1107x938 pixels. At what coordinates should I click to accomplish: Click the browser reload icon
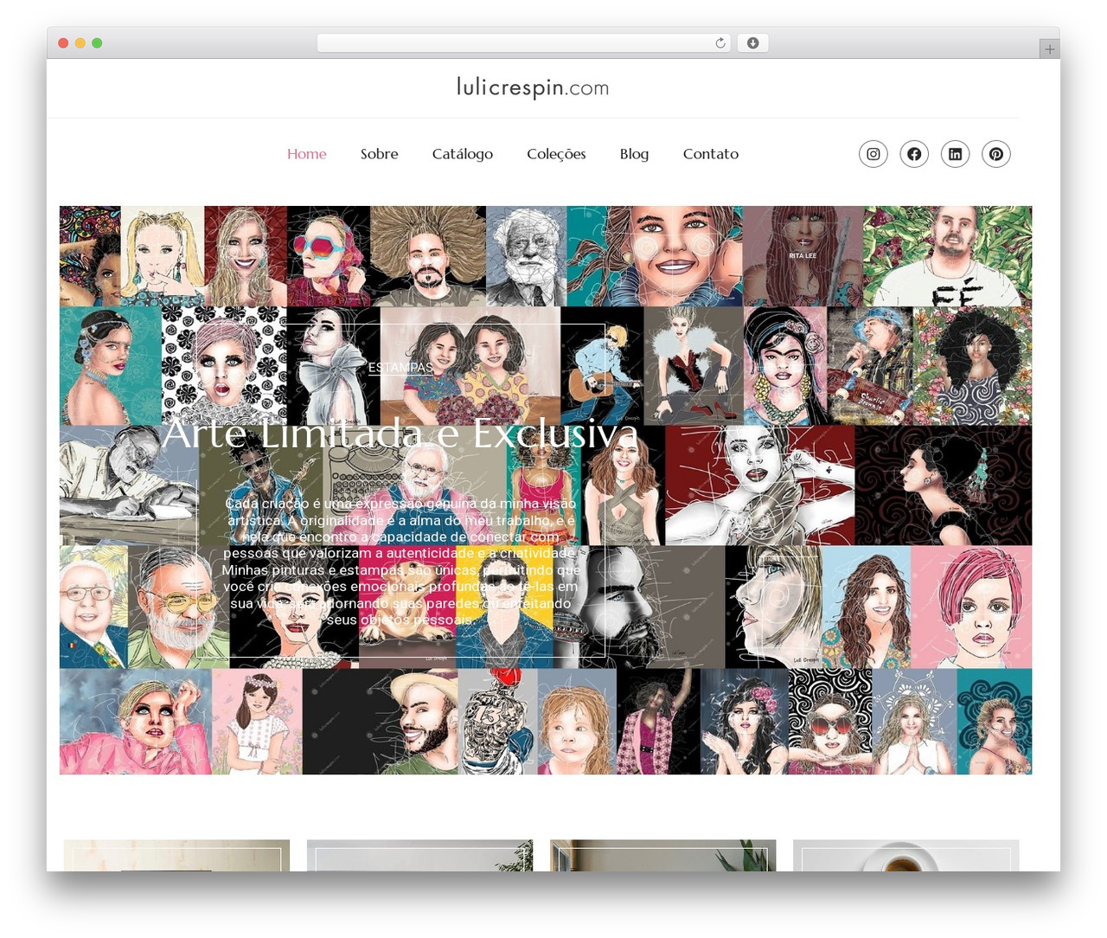click(720, 43)
